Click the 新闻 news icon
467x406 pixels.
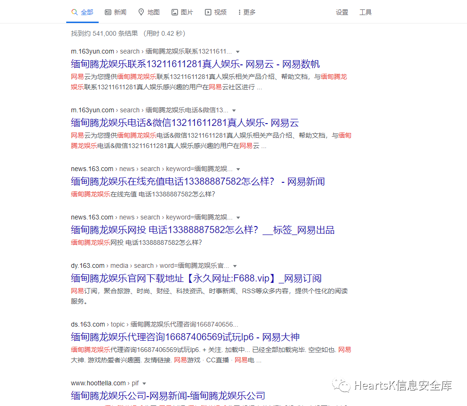108,12
